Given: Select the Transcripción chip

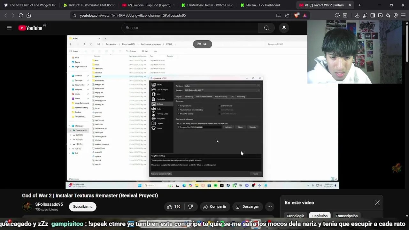Looking at the screenshot, I should pyautogui.click(x=347, y=216).
